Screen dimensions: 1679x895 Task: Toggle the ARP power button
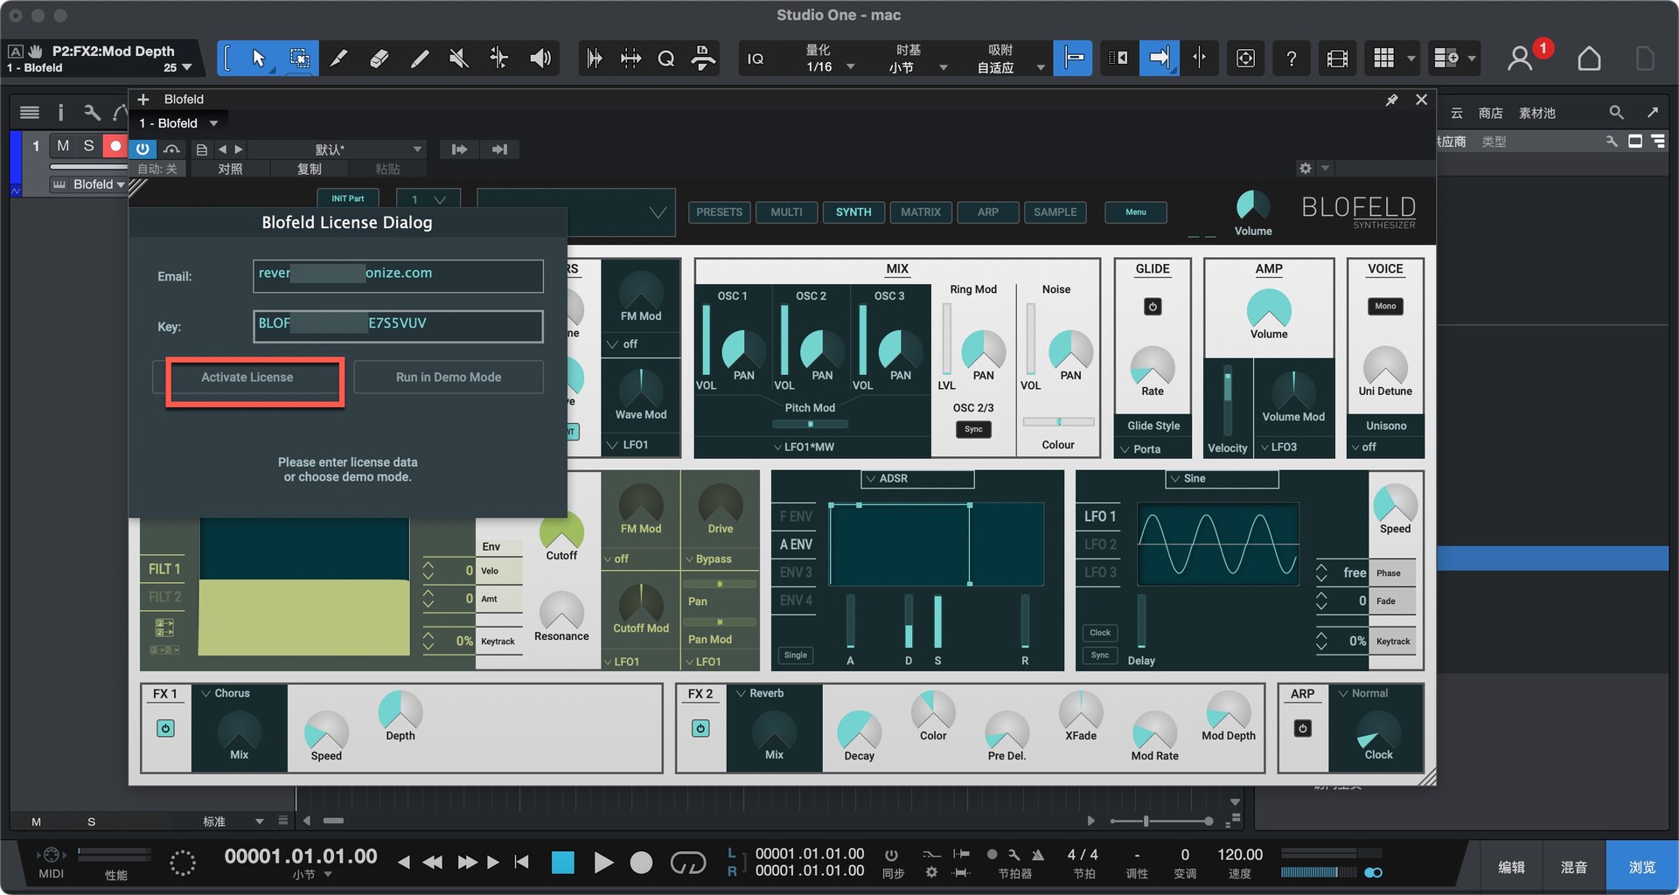point(1303,728)
